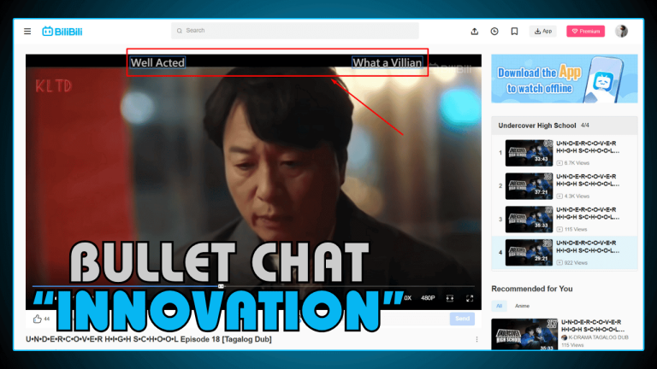Open watch history clock icon
657x369 pixels.
pyautogui.click(x=494, y=32)
